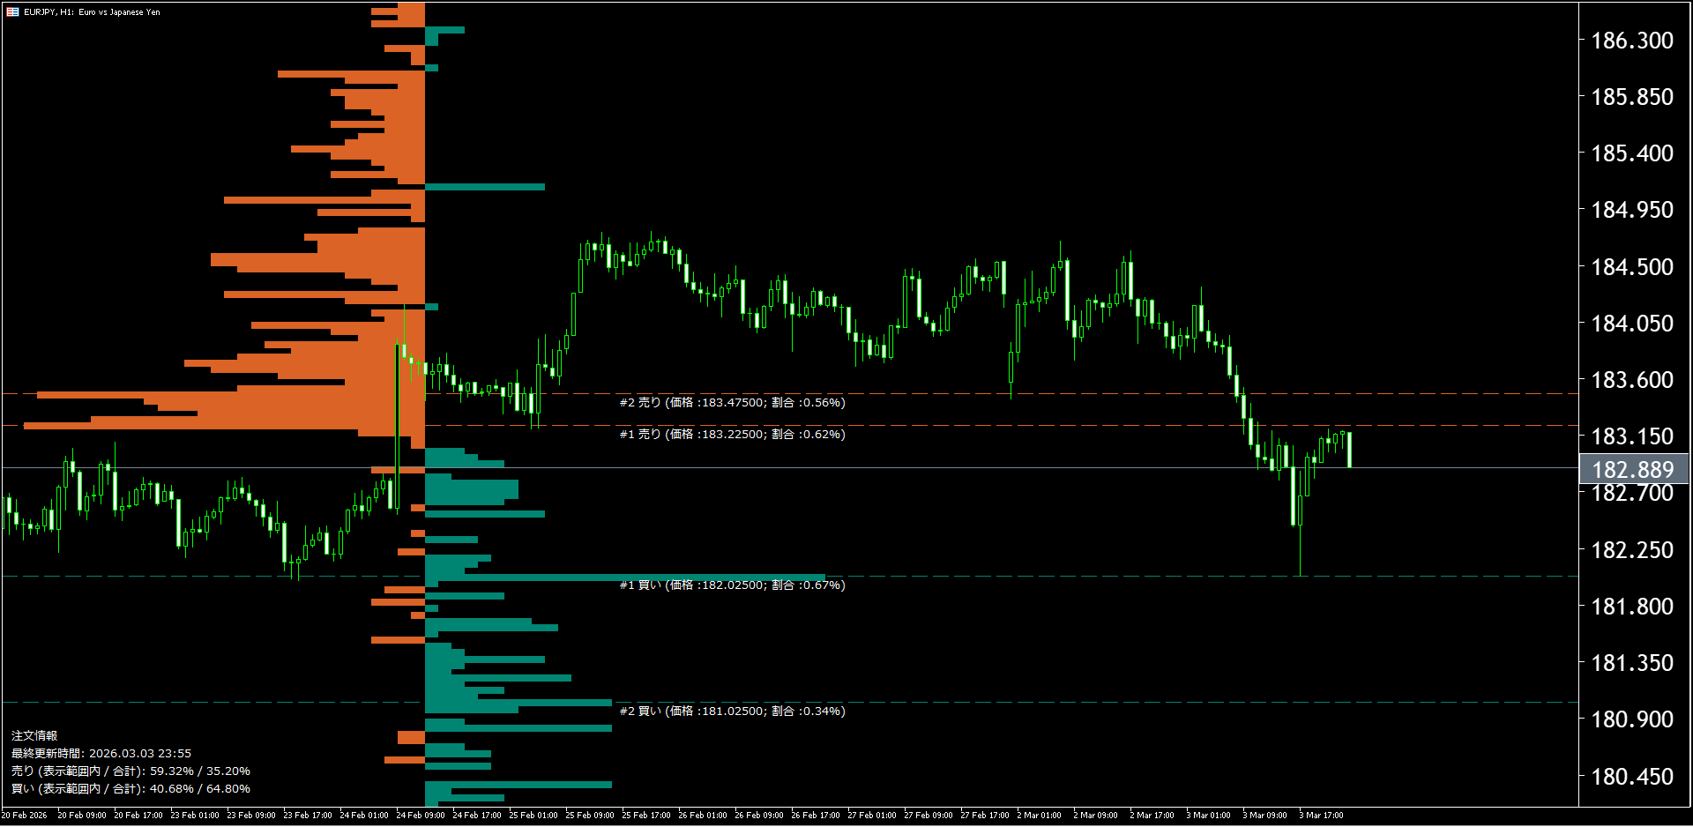This screenshot has height=827, width=1693.
Task: Pick the 184.500 price scale label
Action: pyautogui.click(x=1632, y=267)
